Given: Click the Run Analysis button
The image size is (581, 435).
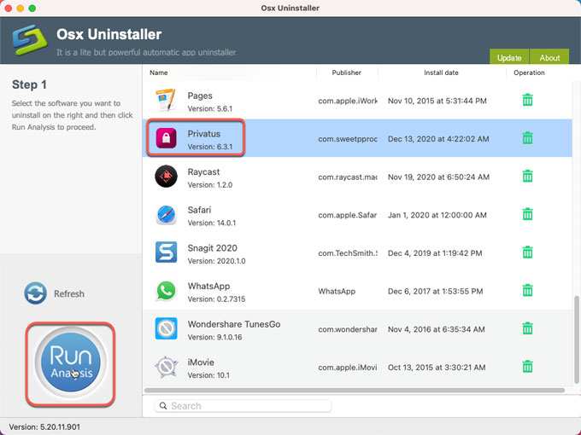Looking at the screenshot, I should coord(70,362).
